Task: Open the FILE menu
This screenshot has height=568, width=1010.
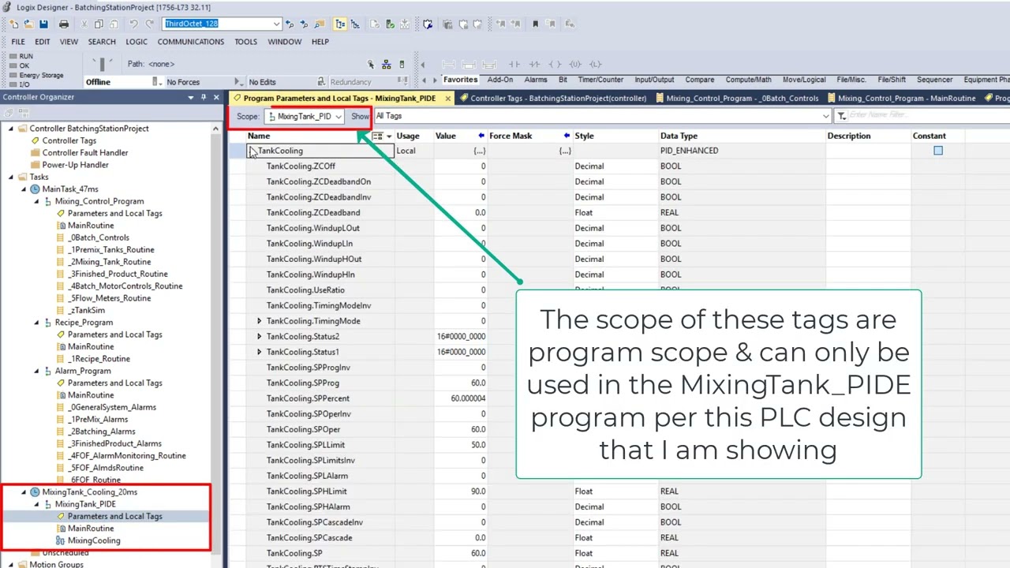Action: (18, 42)
